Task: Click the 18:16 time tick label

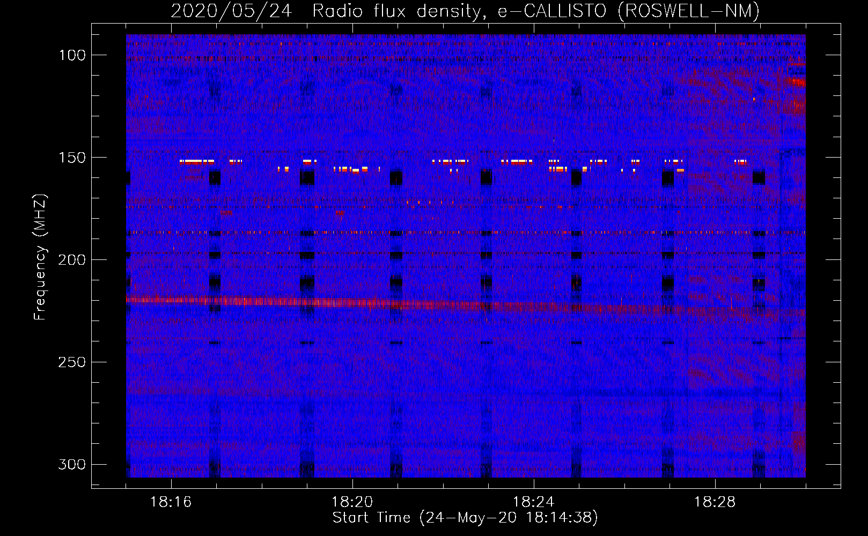Action: (171, 502)
